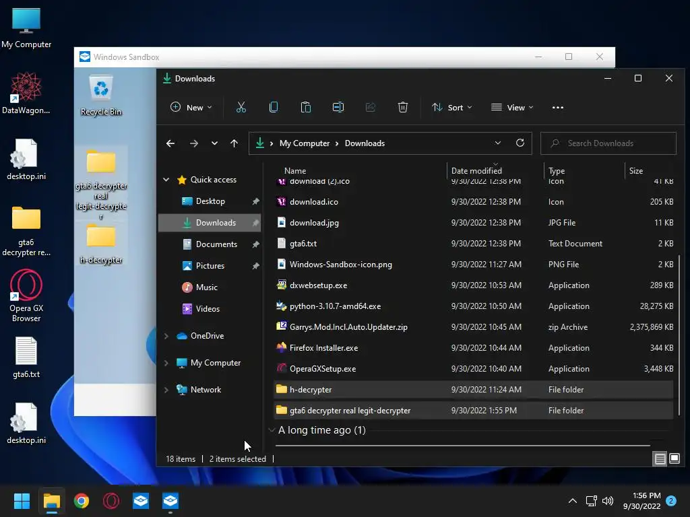This screenshot has height=517, width=690.
Task: Click the Delete trash icon
Action: (x=403, y=107)
